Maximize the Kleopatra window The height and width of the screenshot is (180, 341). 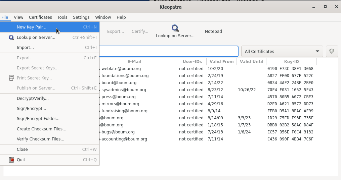(325, 7)
